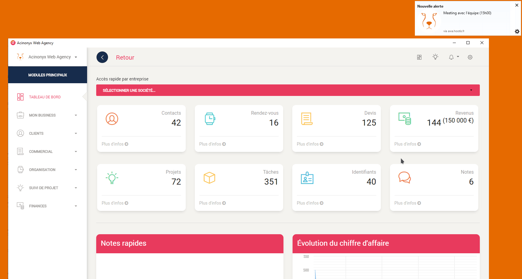Click the back arrow circle button
522x279 pixels.
tap(102, 57)
